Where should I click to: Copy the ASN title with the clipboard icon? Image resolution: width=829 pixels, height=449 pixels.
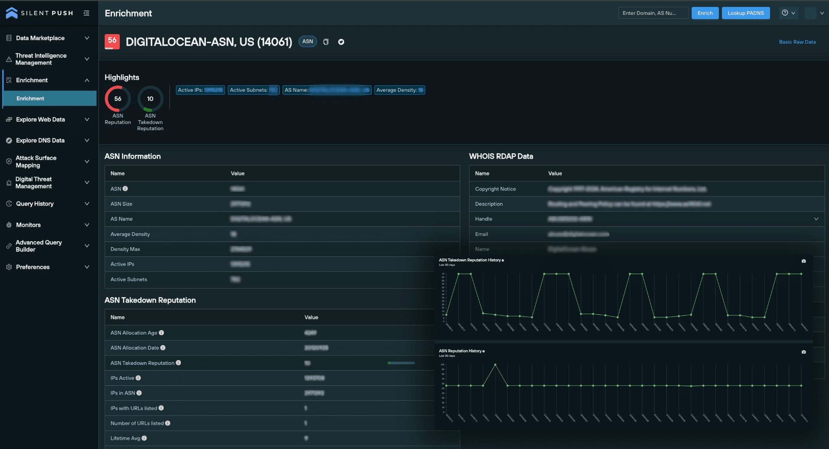click(326, 42)
